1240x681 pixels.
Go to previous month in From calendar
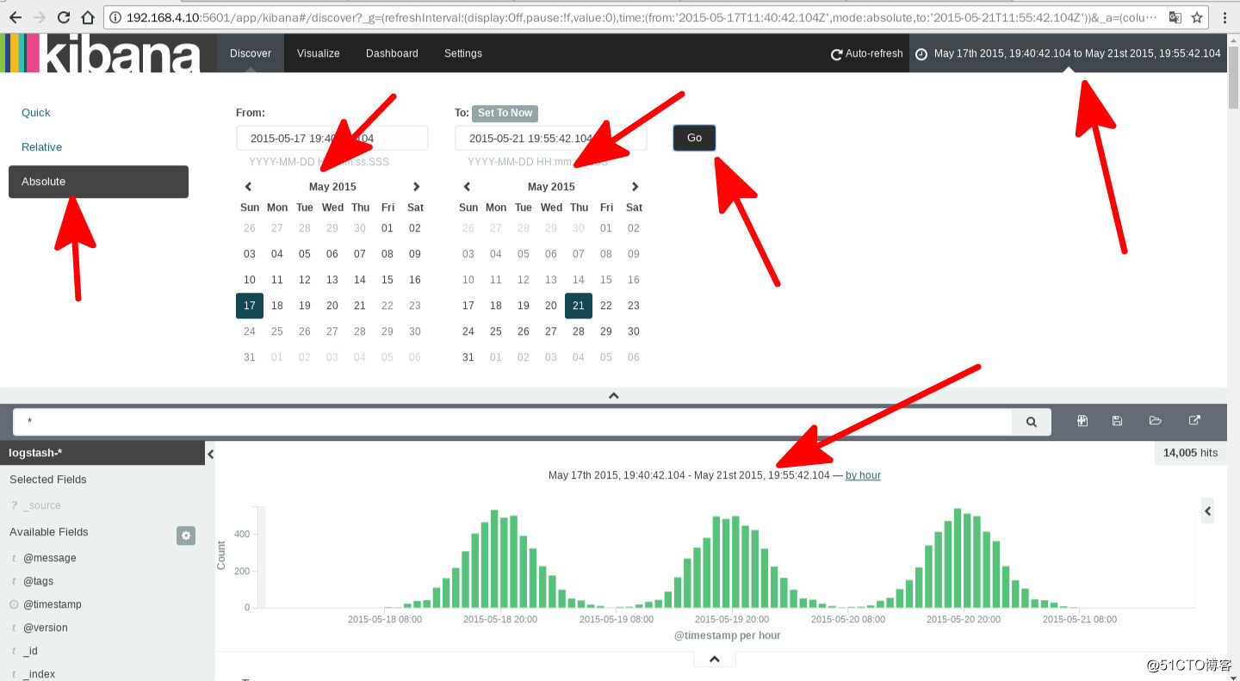coord(248,187)
